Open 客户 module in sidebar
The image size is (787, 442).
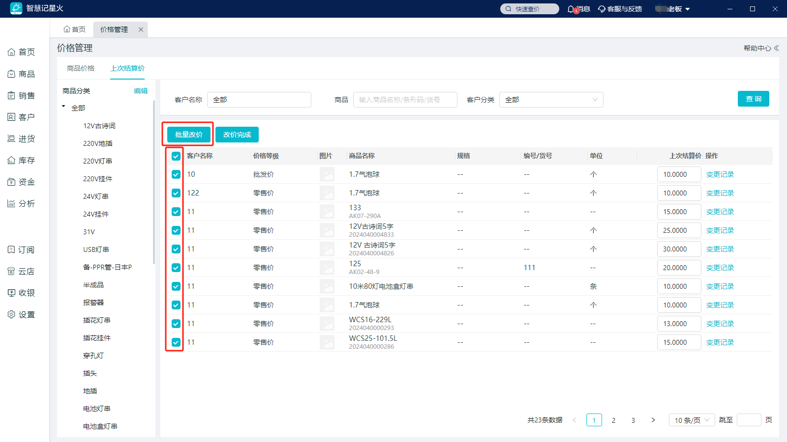(21, 117)
